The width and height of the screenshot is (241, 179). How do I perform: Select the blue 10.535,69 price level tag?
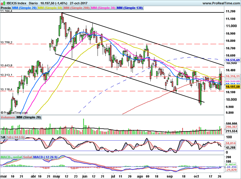(233, 60)
